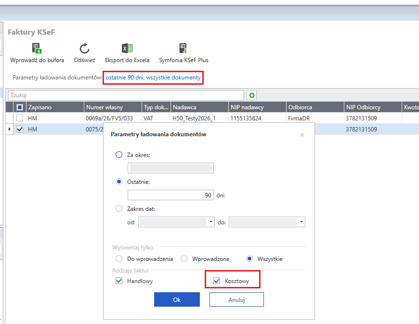Check the first HM row checkbox
419x324 pixels.
[19, 118]
